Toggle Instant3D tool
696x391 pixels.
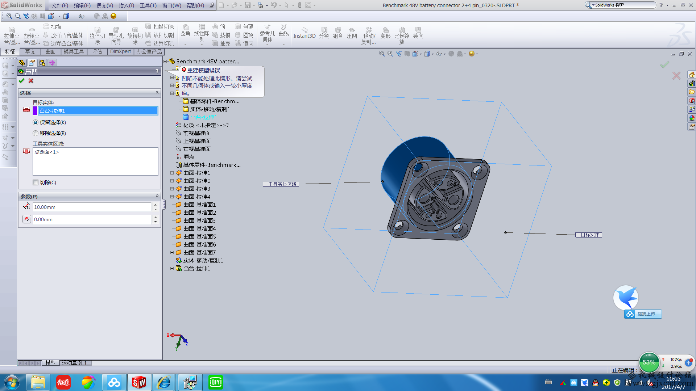[304, 33]
